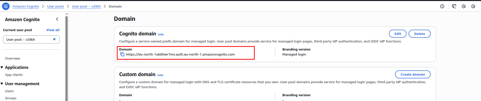
Task: Click View all user pools link
Action: click(x=53, y=30)
